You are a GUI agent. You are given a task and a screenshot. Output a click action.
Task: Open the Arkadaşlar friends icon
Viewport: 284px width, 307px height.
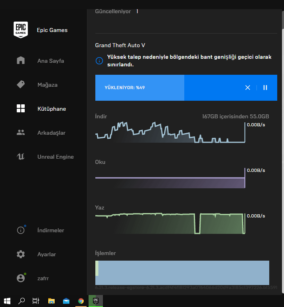(x=21, y=133)
